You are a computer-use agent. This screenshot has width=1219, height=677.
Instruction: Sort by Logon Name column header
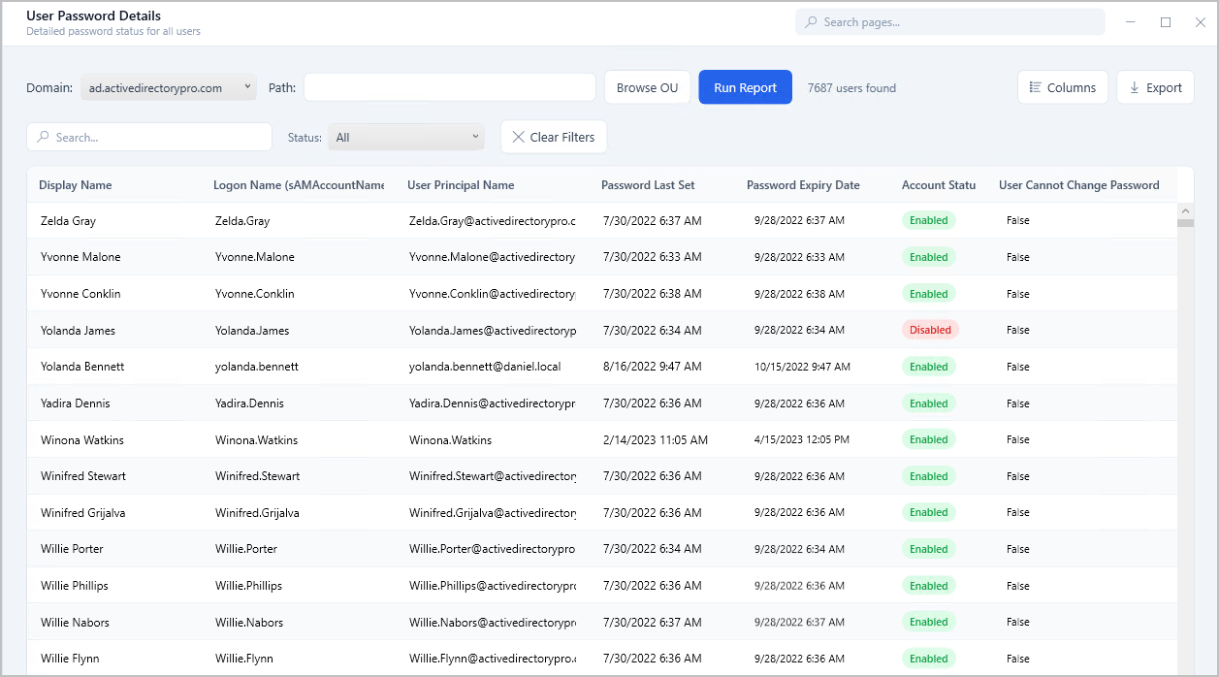(x=299, y=185)
